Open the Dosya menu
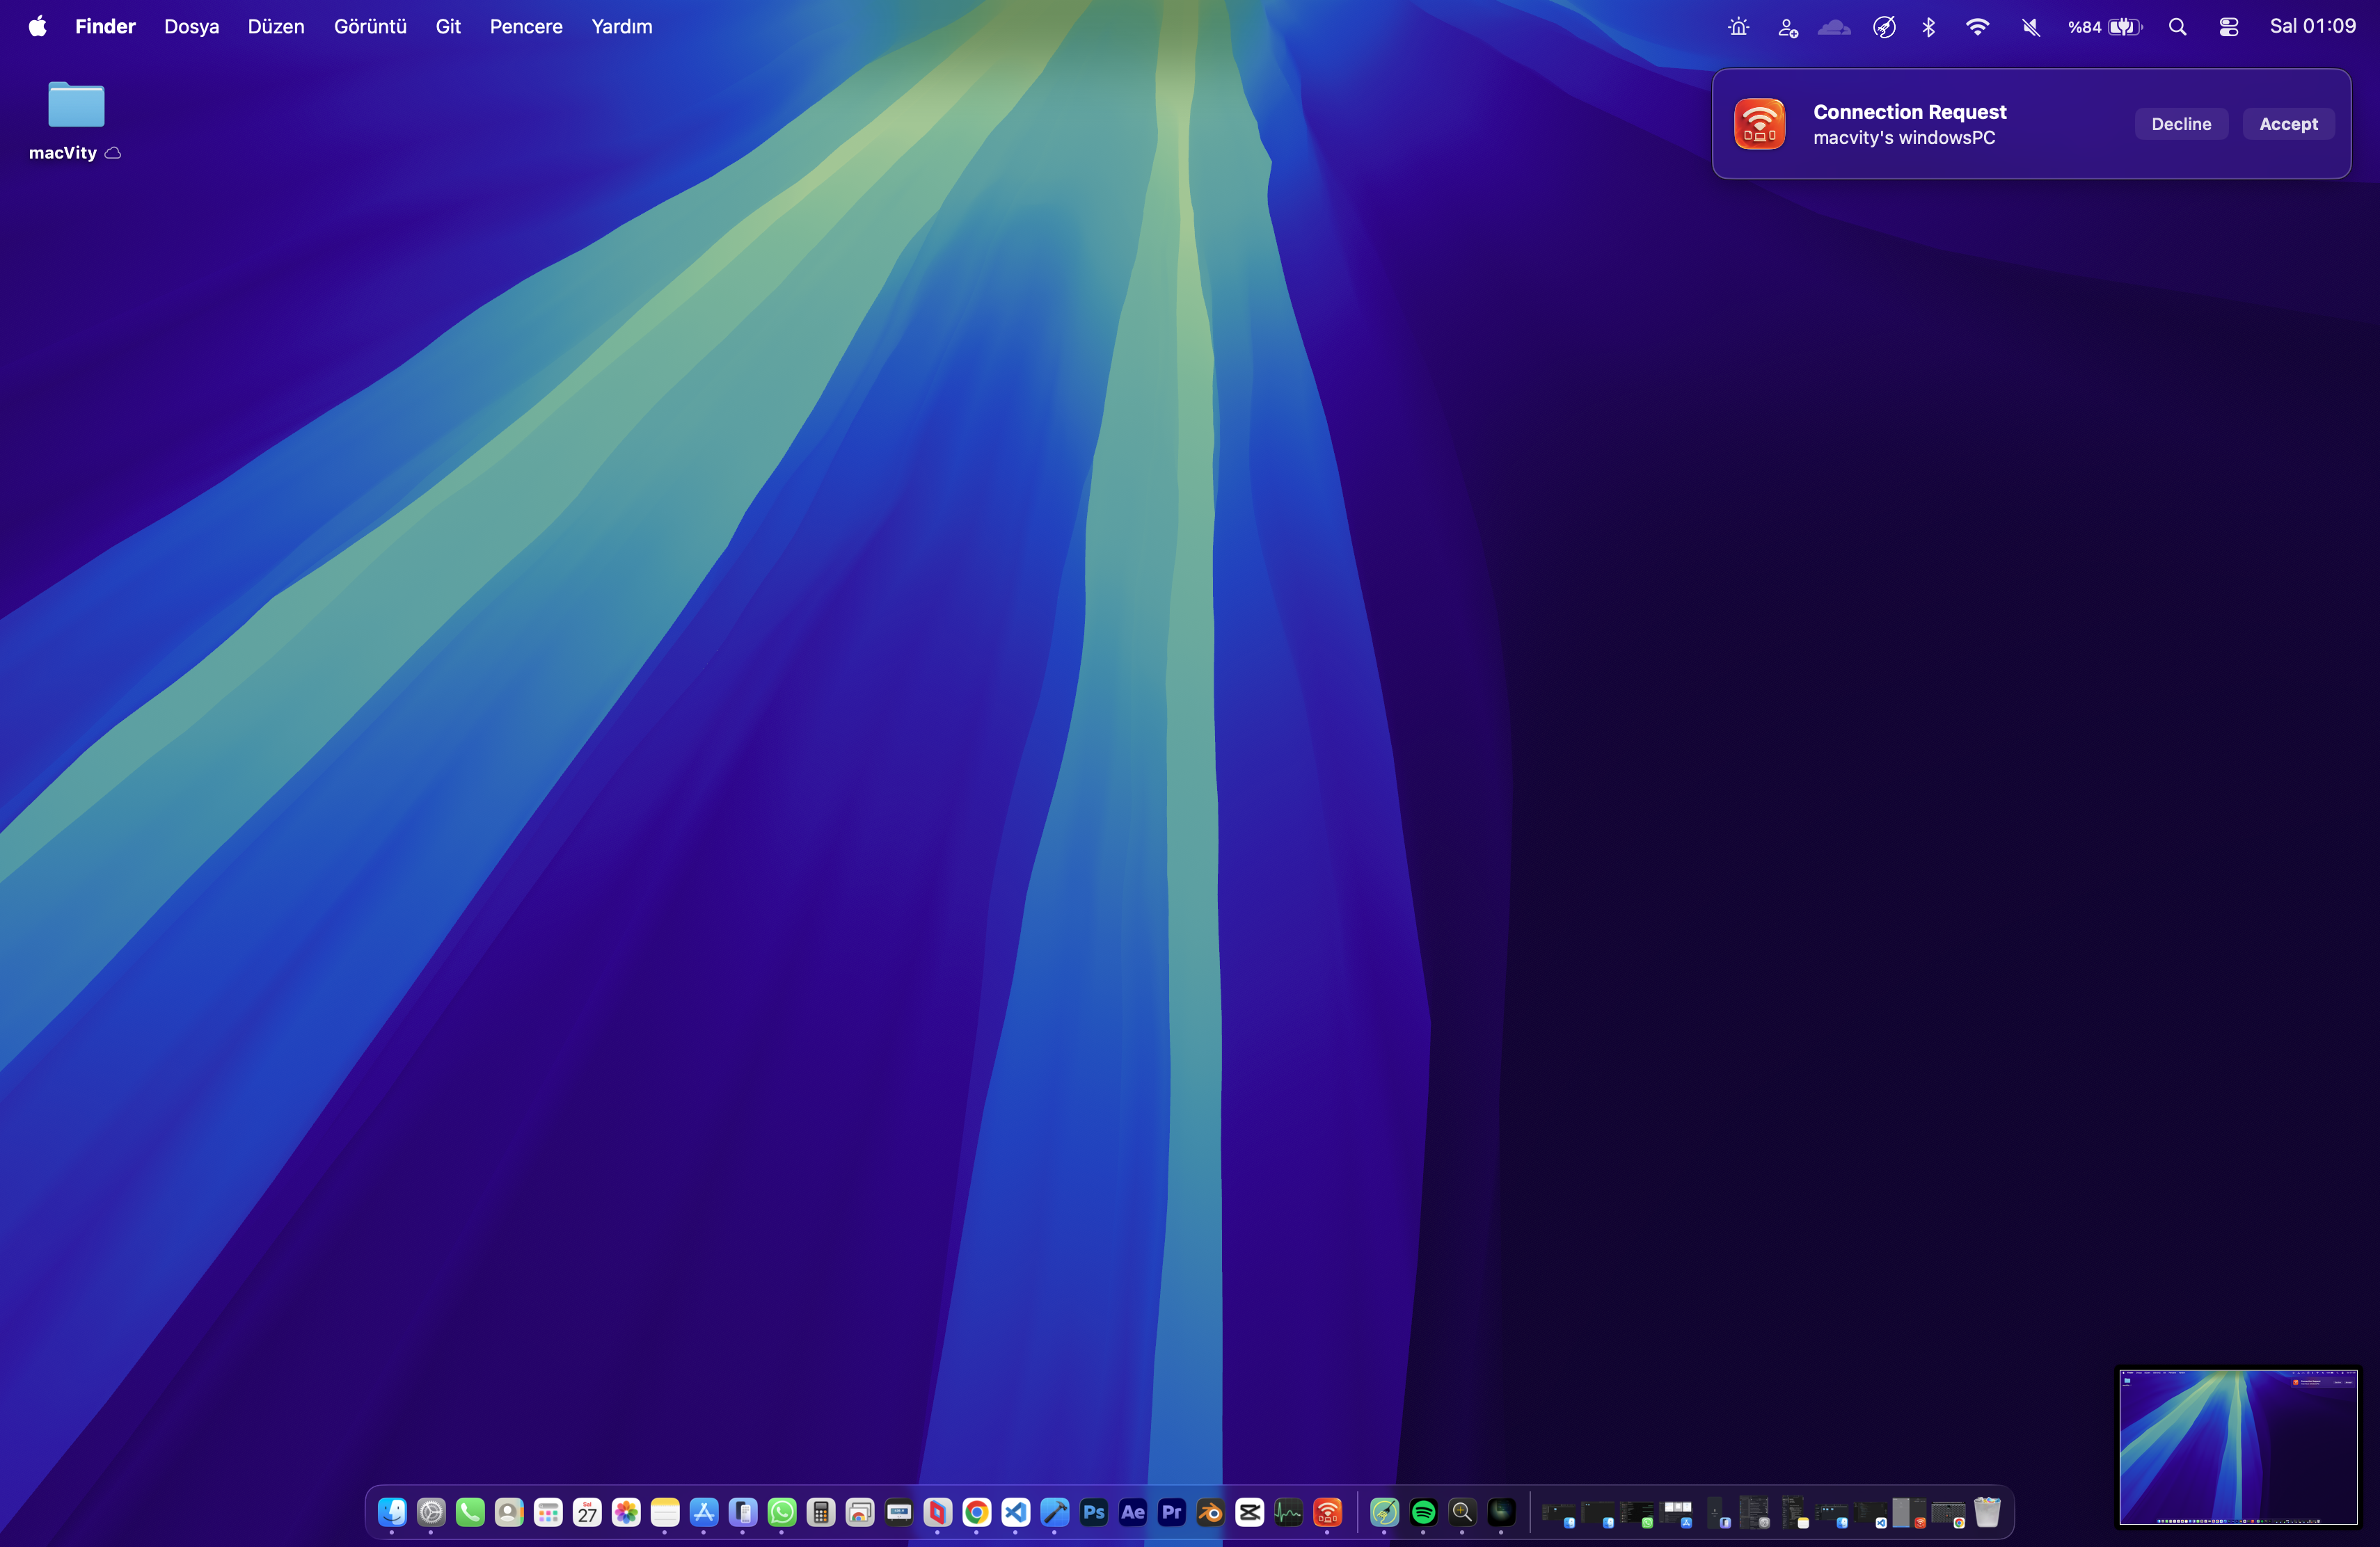The height and width of the screenshot is (1547, 2380). pos(191,27)
